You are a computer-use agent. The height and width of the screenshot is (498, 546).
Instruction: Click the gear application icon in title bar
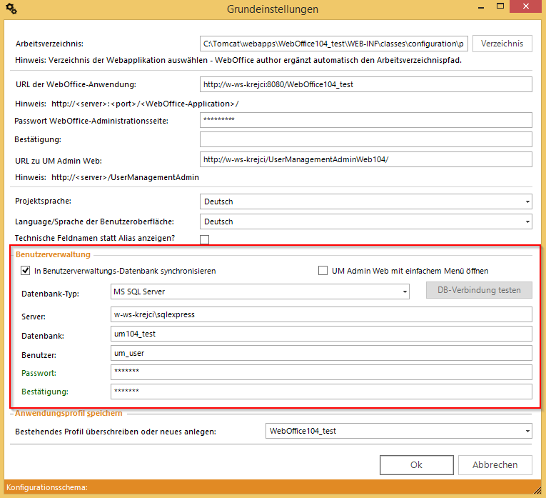click(x=11, y=9)
